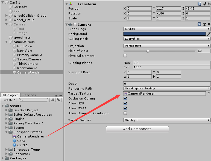Screen dimensions: 211x161
Task: Pick background color with eyedropper
Action: click(209, 34)
